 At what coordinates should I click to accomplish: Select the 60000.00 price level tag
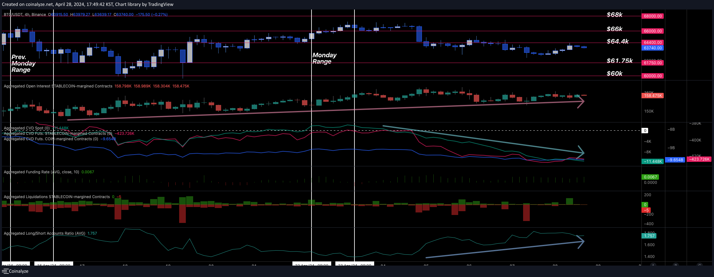point(653,76)
